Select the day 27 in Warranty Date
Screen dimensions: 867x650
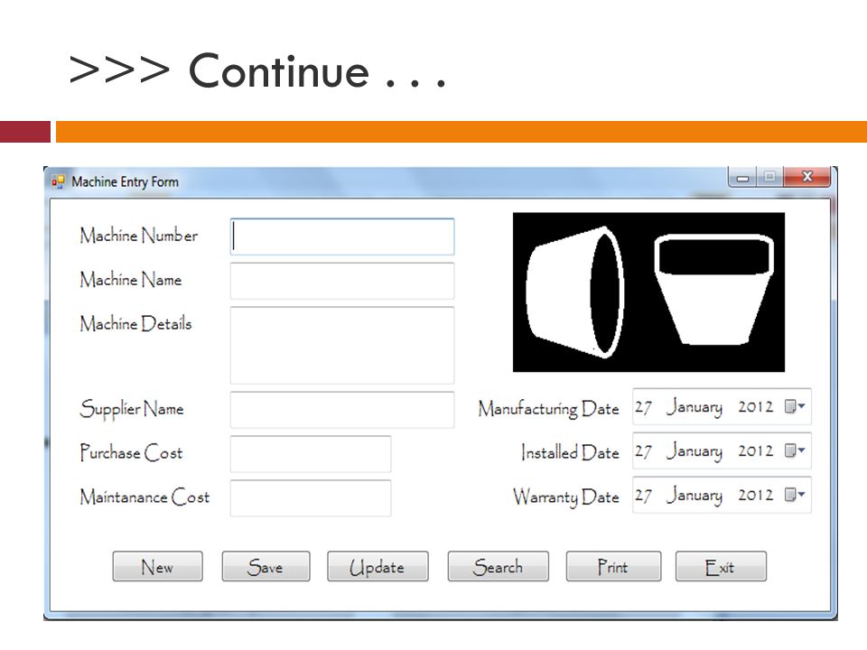(644, 496)
